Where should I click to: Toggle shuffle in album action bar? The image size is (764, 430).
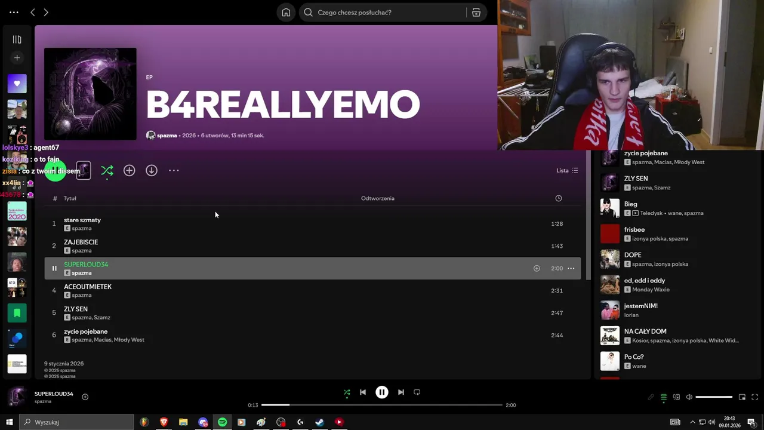click(x=107, y=171)
